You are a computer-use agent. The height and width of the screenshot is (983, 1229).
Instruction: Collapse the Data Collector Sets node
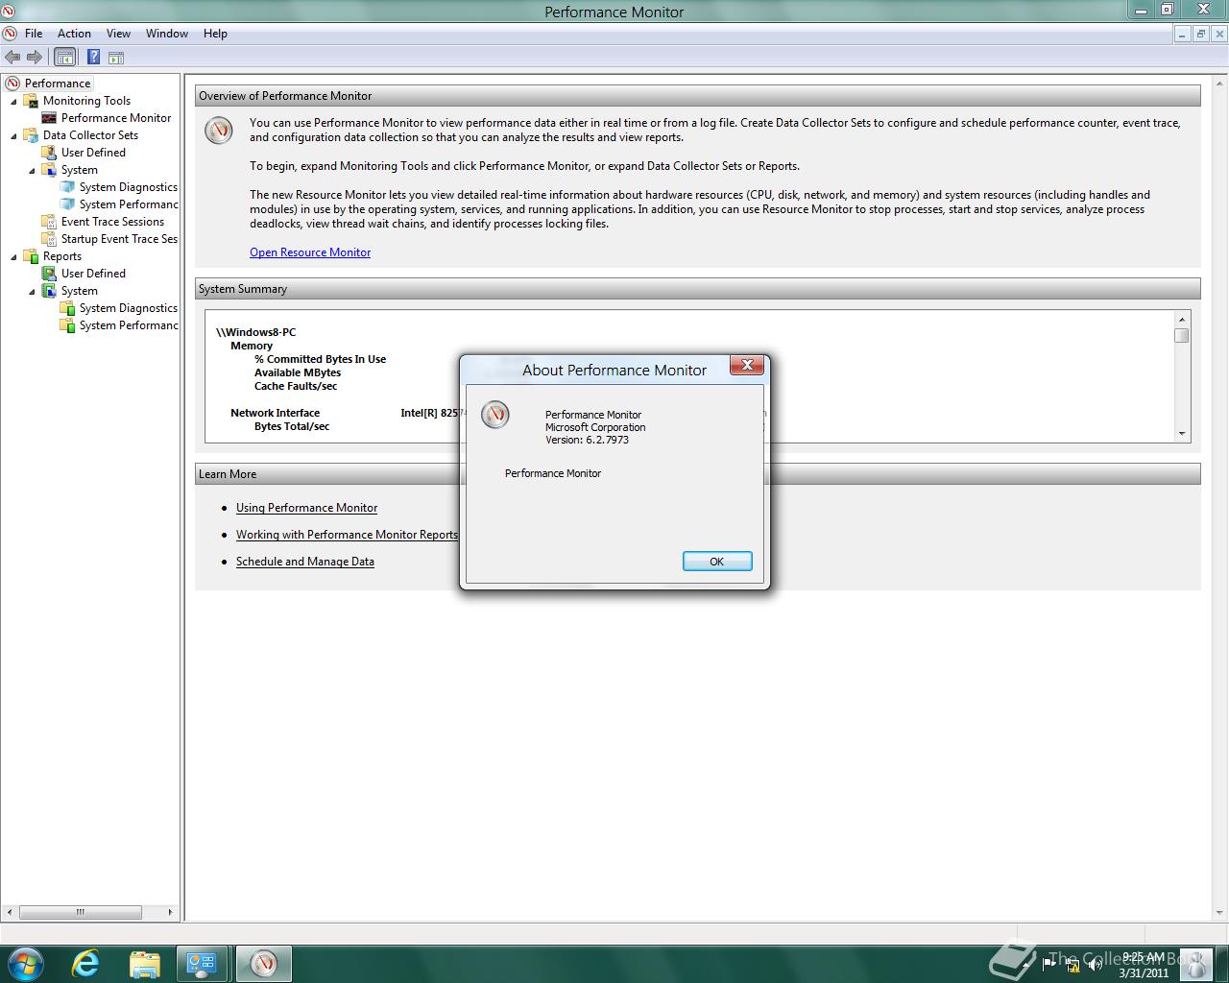coord(14,136)
